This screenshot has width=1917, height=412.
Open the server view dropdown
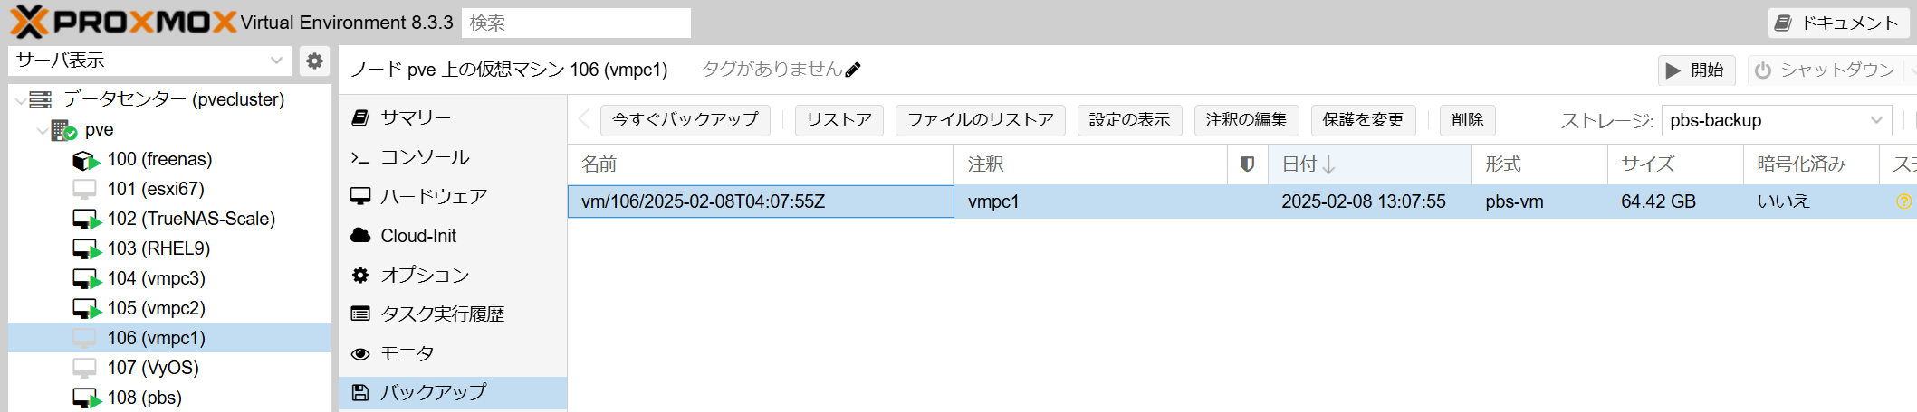[x=276, y=61]
